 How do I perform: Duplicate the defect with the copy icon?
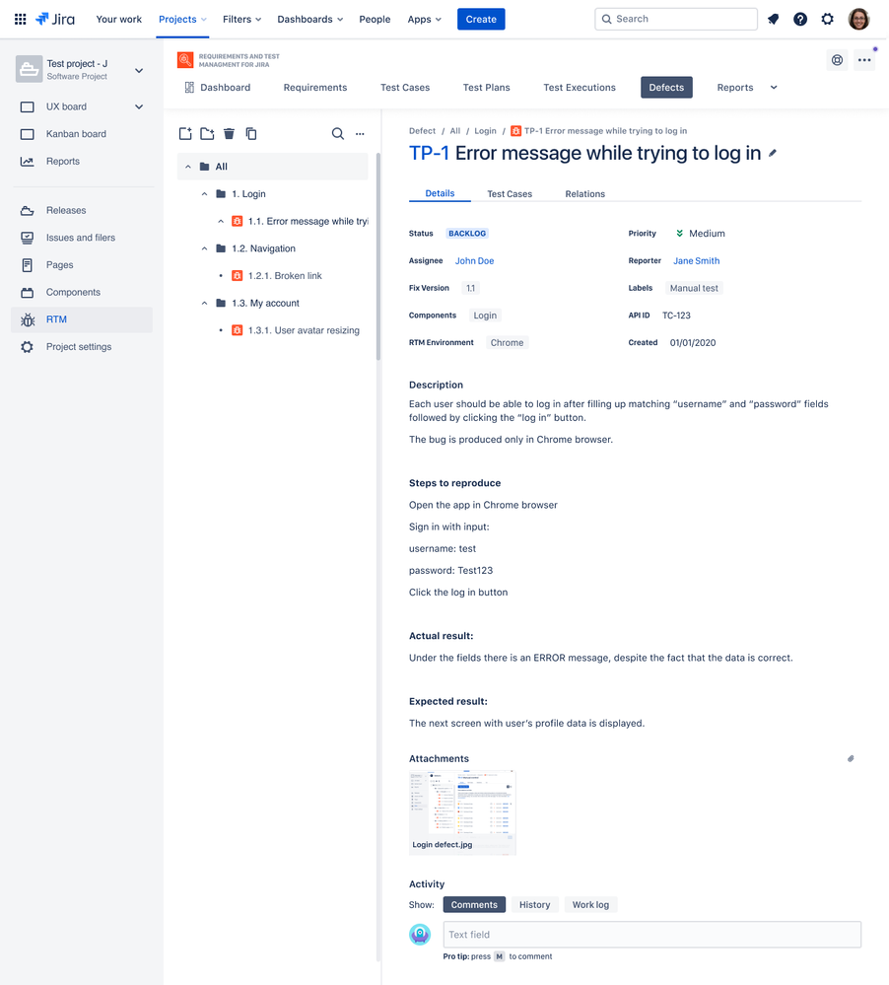pos(251,133)
